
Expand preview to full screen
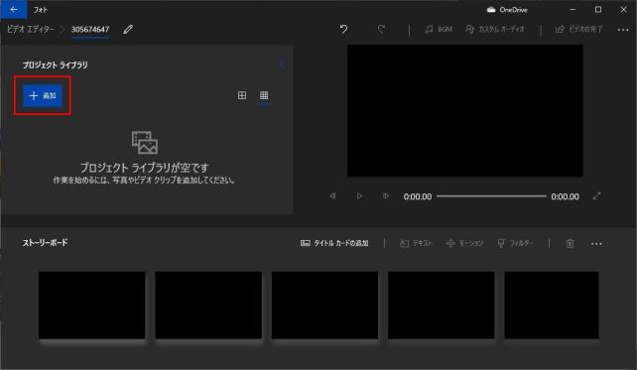pyautogui.click(x=596, y=196)
